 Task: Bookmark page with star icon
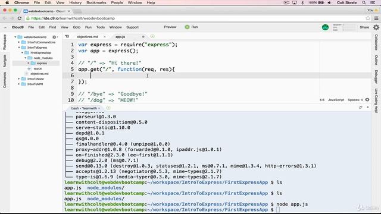coord(368,18)
